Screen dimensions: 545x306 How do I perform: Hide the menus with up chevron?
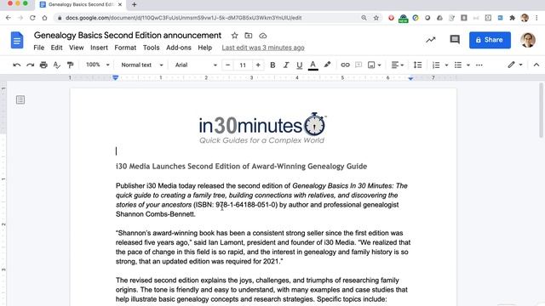(536, 65)
